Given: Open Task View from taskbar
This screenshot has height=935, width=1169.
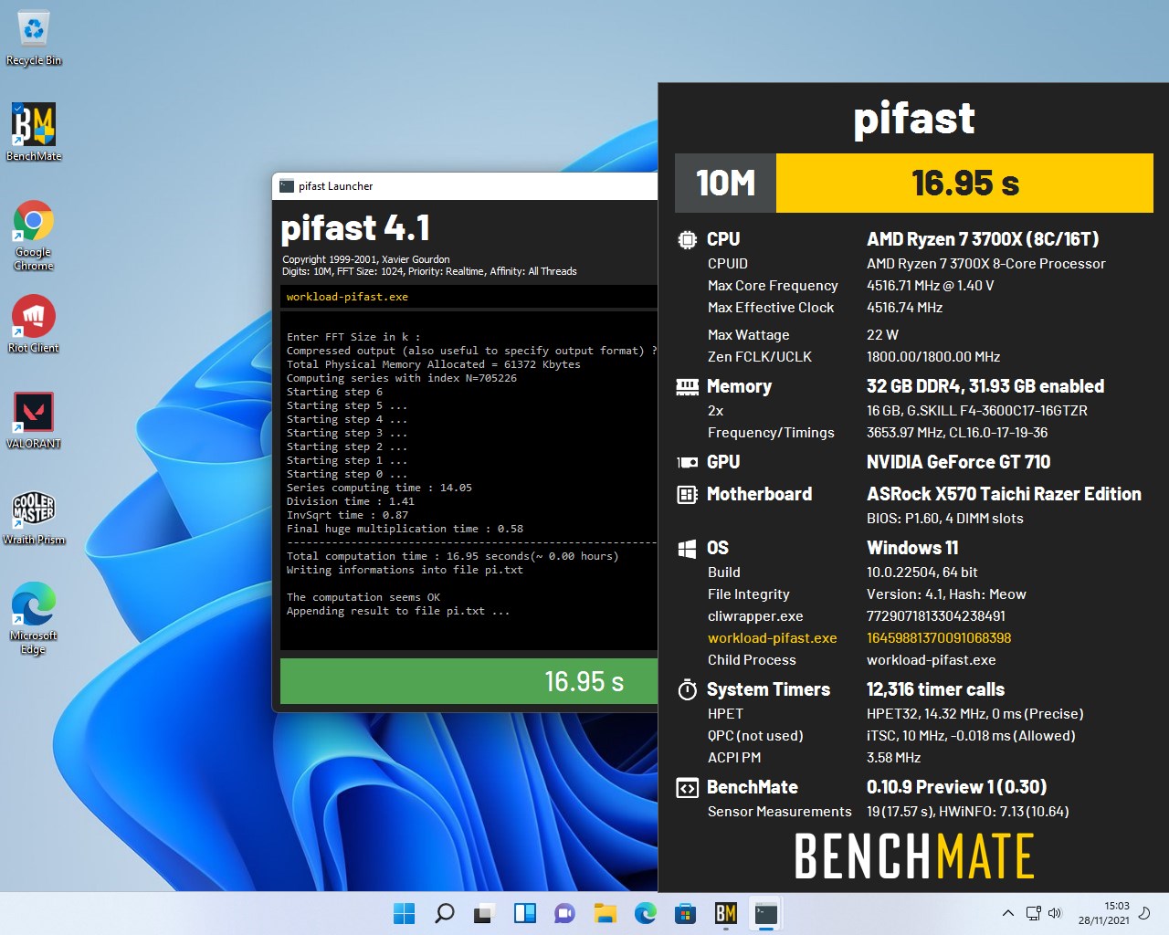Looking at the screenshot, I should (484, 913).
